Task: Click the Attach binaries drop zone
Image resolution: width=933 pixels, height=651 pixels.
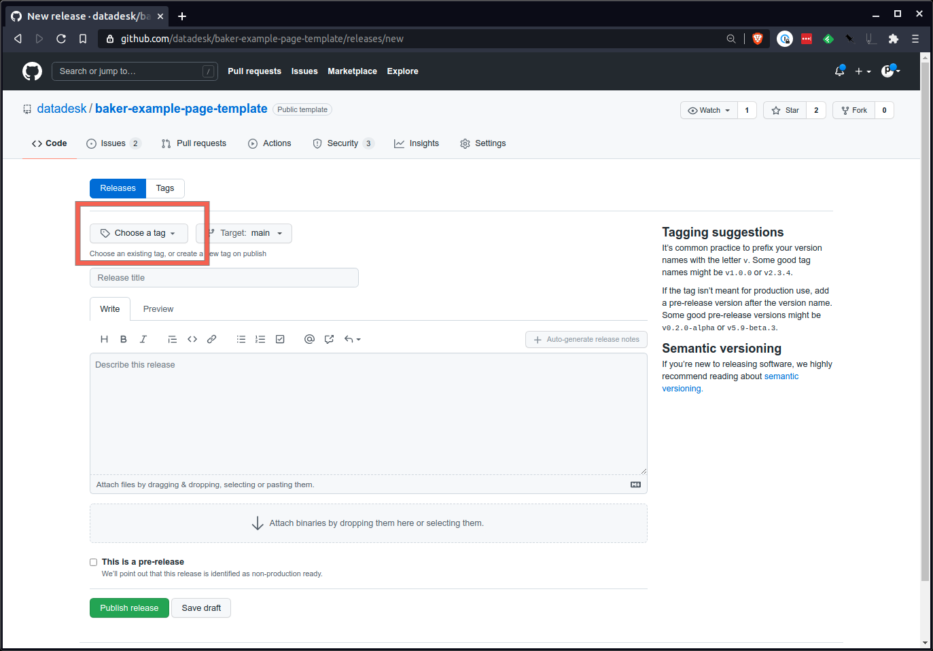Action: click(x=368, y=523)
